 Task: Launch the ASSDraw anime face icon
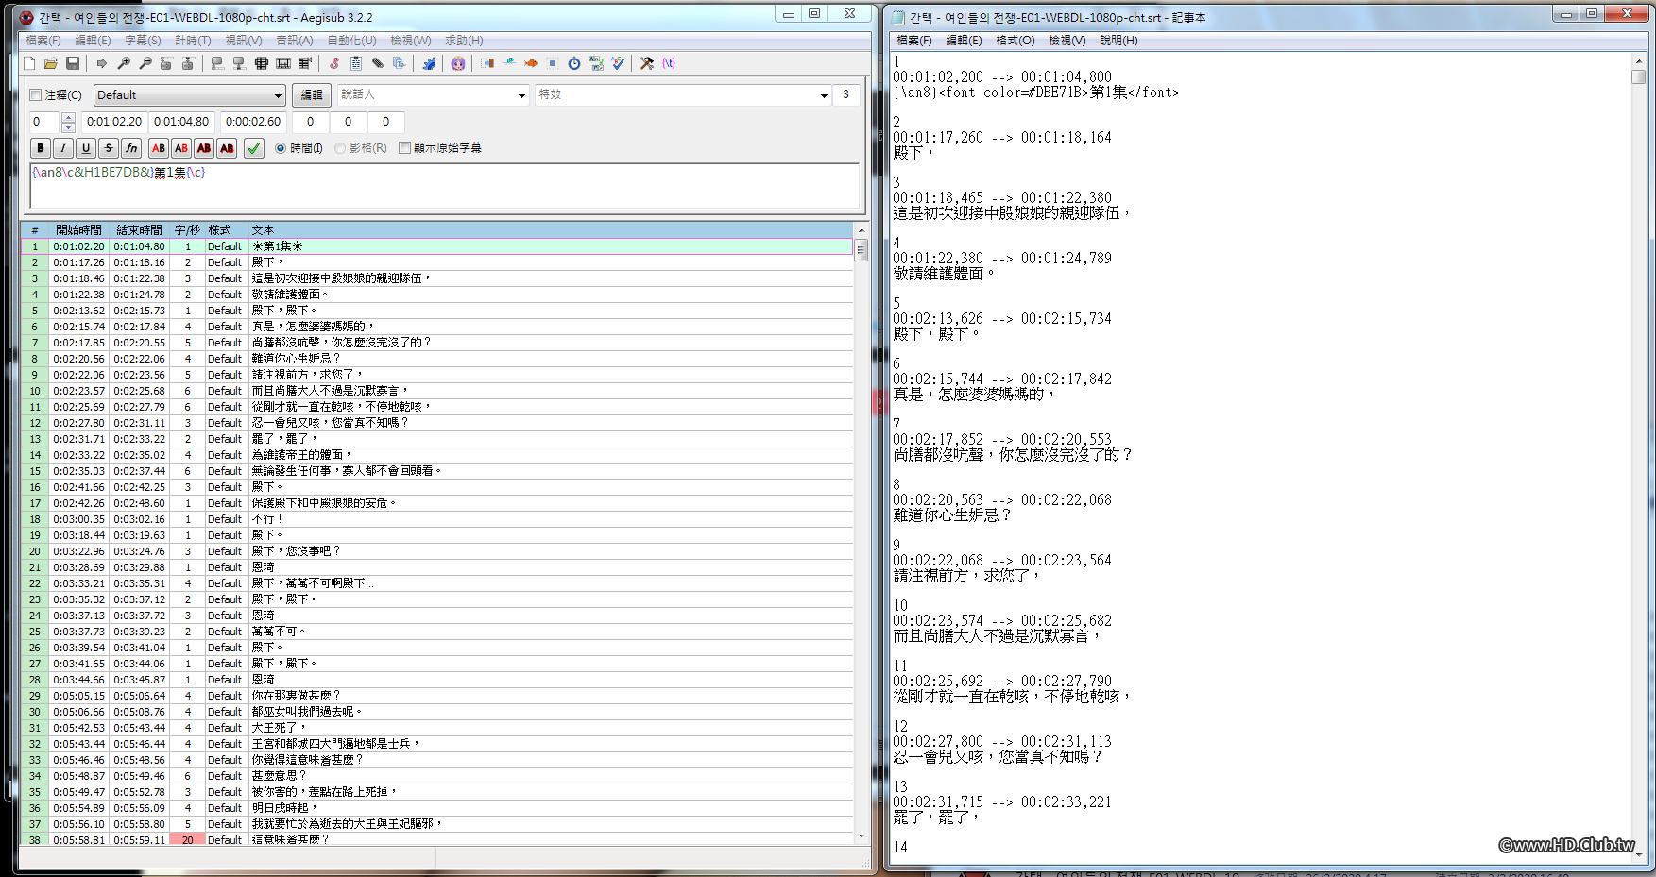tap(458, 63)
